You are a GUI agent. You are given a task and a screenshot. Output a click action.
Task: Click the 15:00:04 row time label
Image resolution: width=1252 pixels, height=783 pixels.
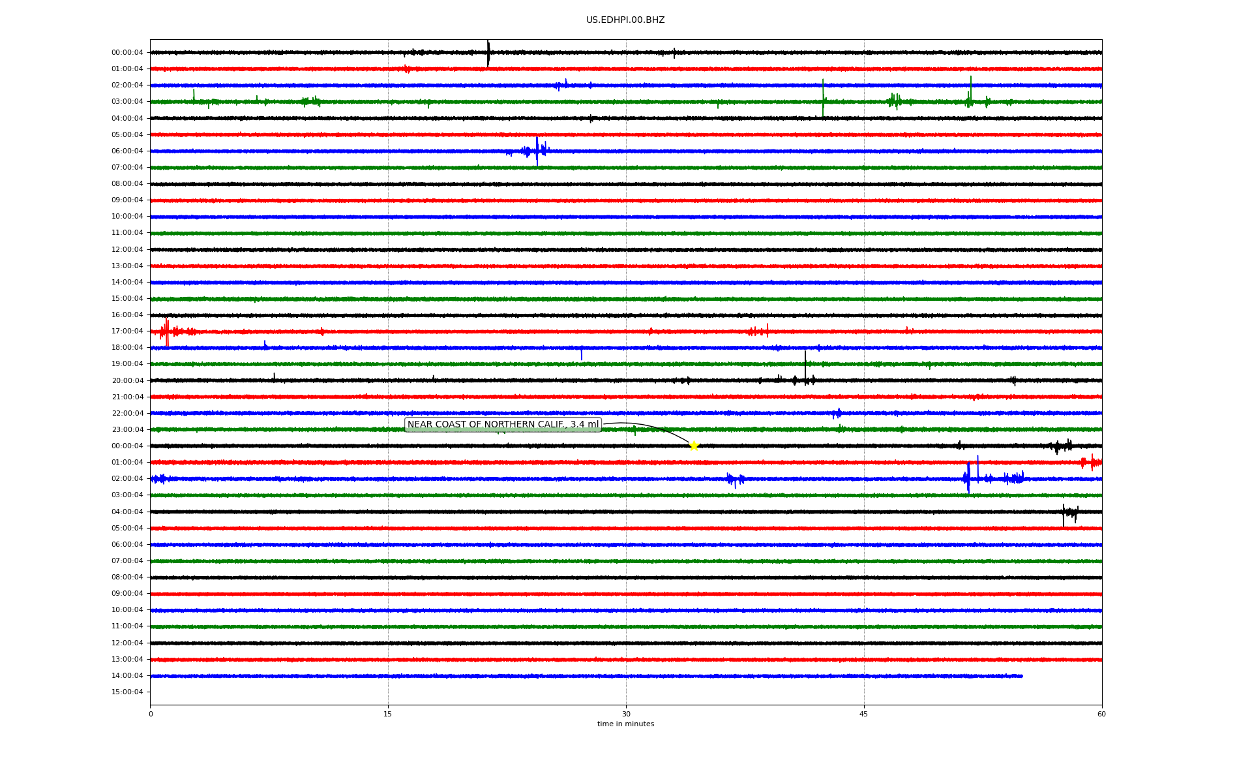[127, 692]
